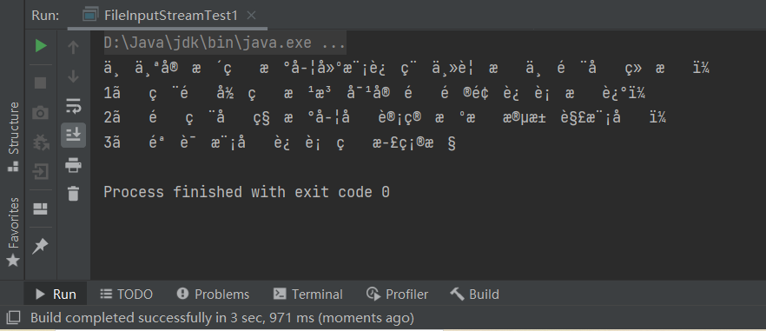Click the Run: label of the panel
The width and height of the screenshot is (766, 331).
pos(45,16)
